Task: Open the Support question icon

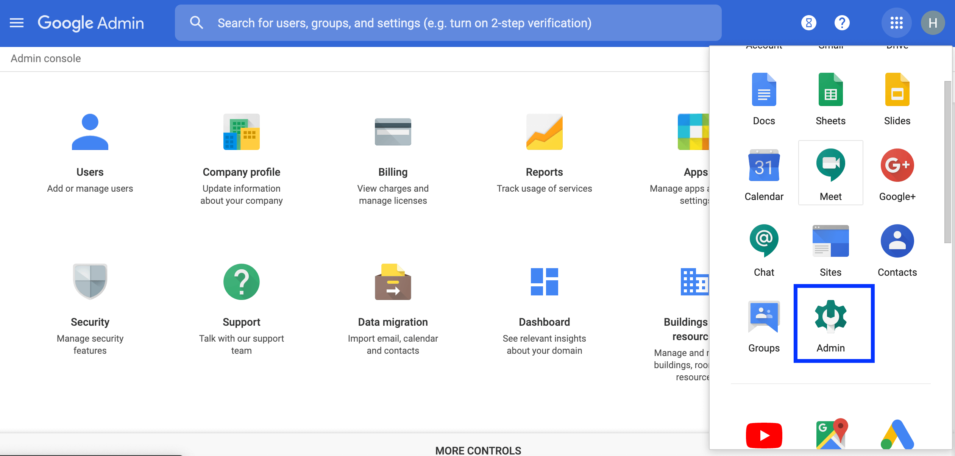Action: tap(242, 282)
